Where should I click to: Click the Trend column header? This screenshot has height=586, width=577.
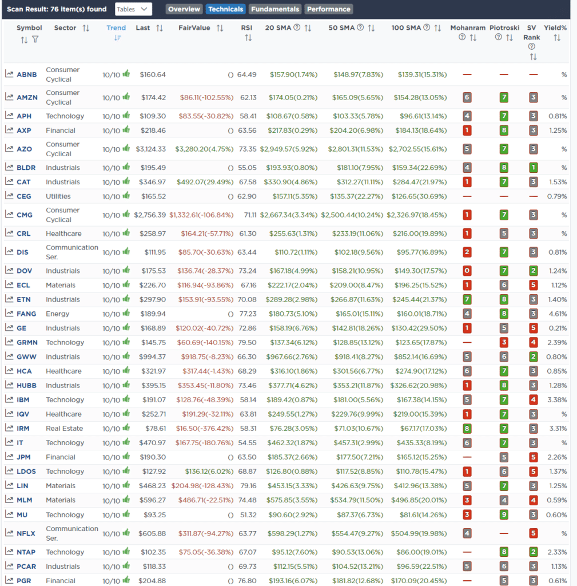tap(116, 27)
